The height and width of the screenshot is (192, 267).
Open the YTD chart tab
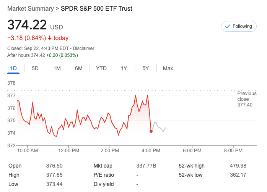point(101,68)
